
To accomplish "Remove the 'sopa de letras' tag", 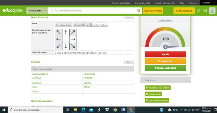I will click(147, 94).
